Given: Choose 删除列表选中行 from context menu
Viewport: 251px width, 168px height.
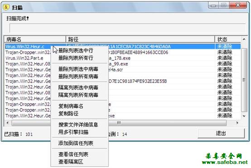Looking at the screenshot, I should click(x=76, y=51).
